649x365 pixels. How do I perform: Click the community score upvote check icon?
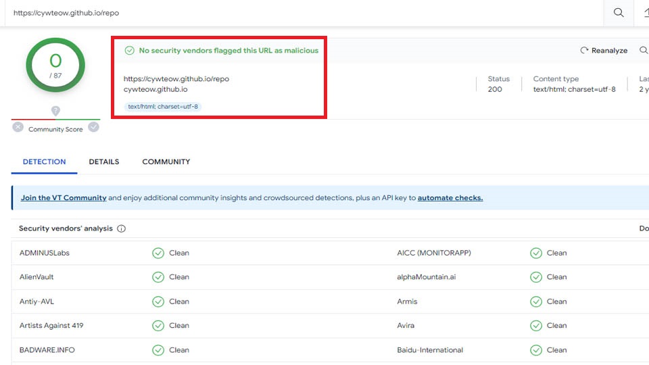click(x=93, y=127)
